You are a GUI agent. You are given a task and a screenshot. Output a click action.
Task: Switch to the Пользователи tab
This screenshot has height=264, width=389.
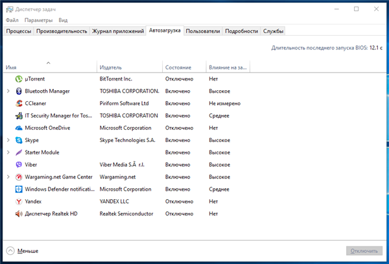click(203, 31)
